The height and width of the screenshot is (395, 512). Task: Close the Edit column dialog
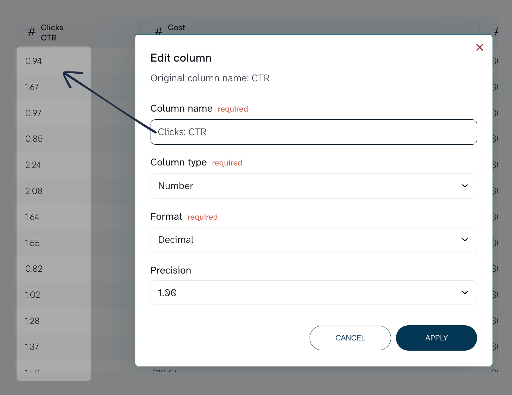[x=480, y=48]
